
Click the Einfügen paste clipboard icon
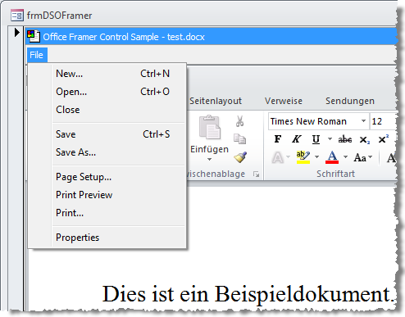click(x=210, y=127)
